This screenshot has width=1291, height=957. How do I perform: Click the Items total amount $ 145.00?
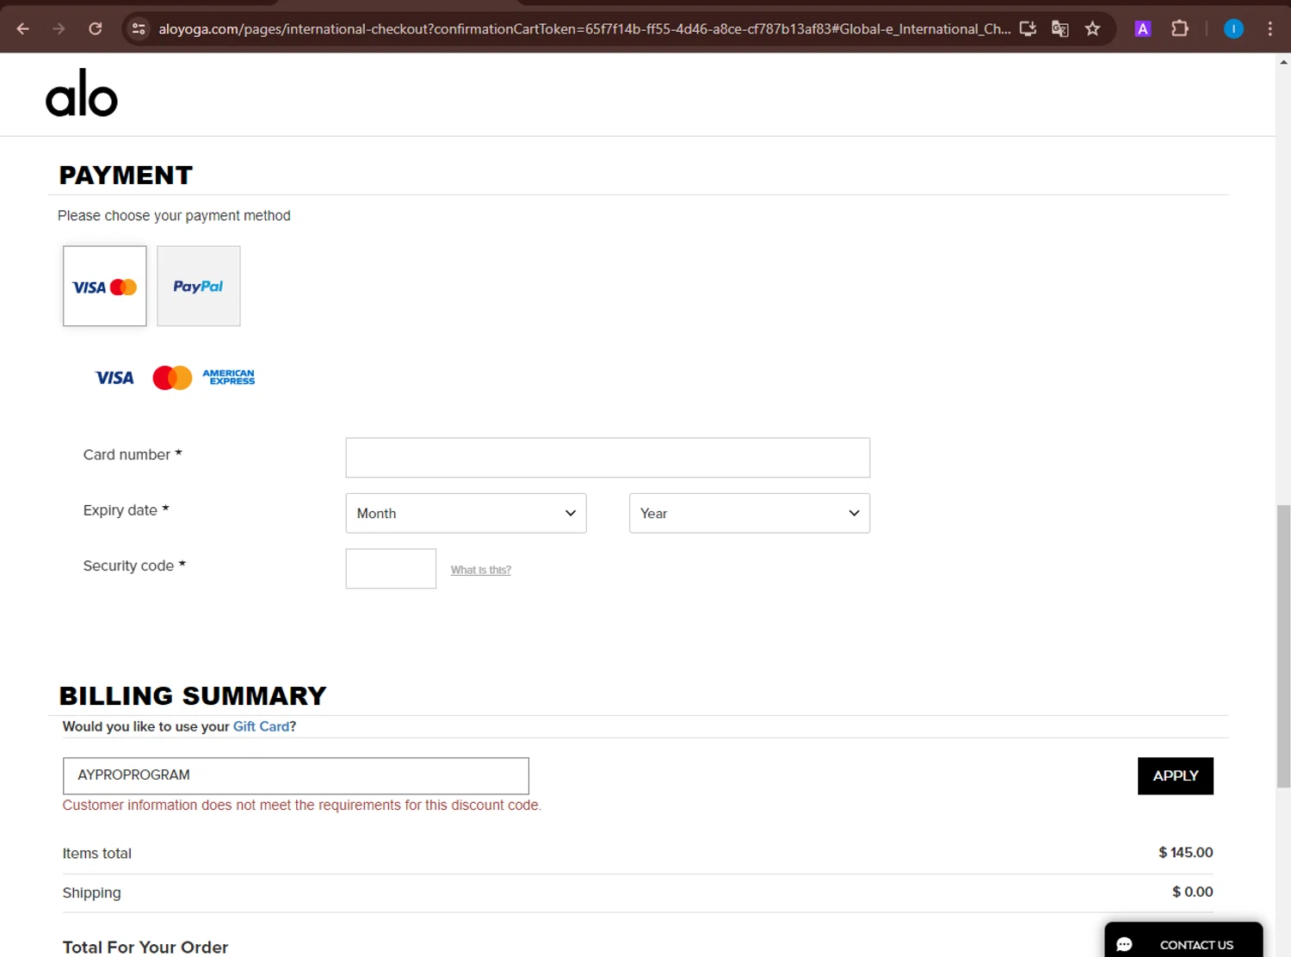[x=1186, y=852]
